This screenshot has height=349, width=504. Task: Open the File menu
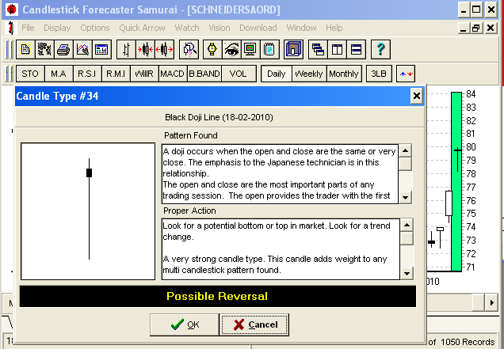(x=28, y=28)
